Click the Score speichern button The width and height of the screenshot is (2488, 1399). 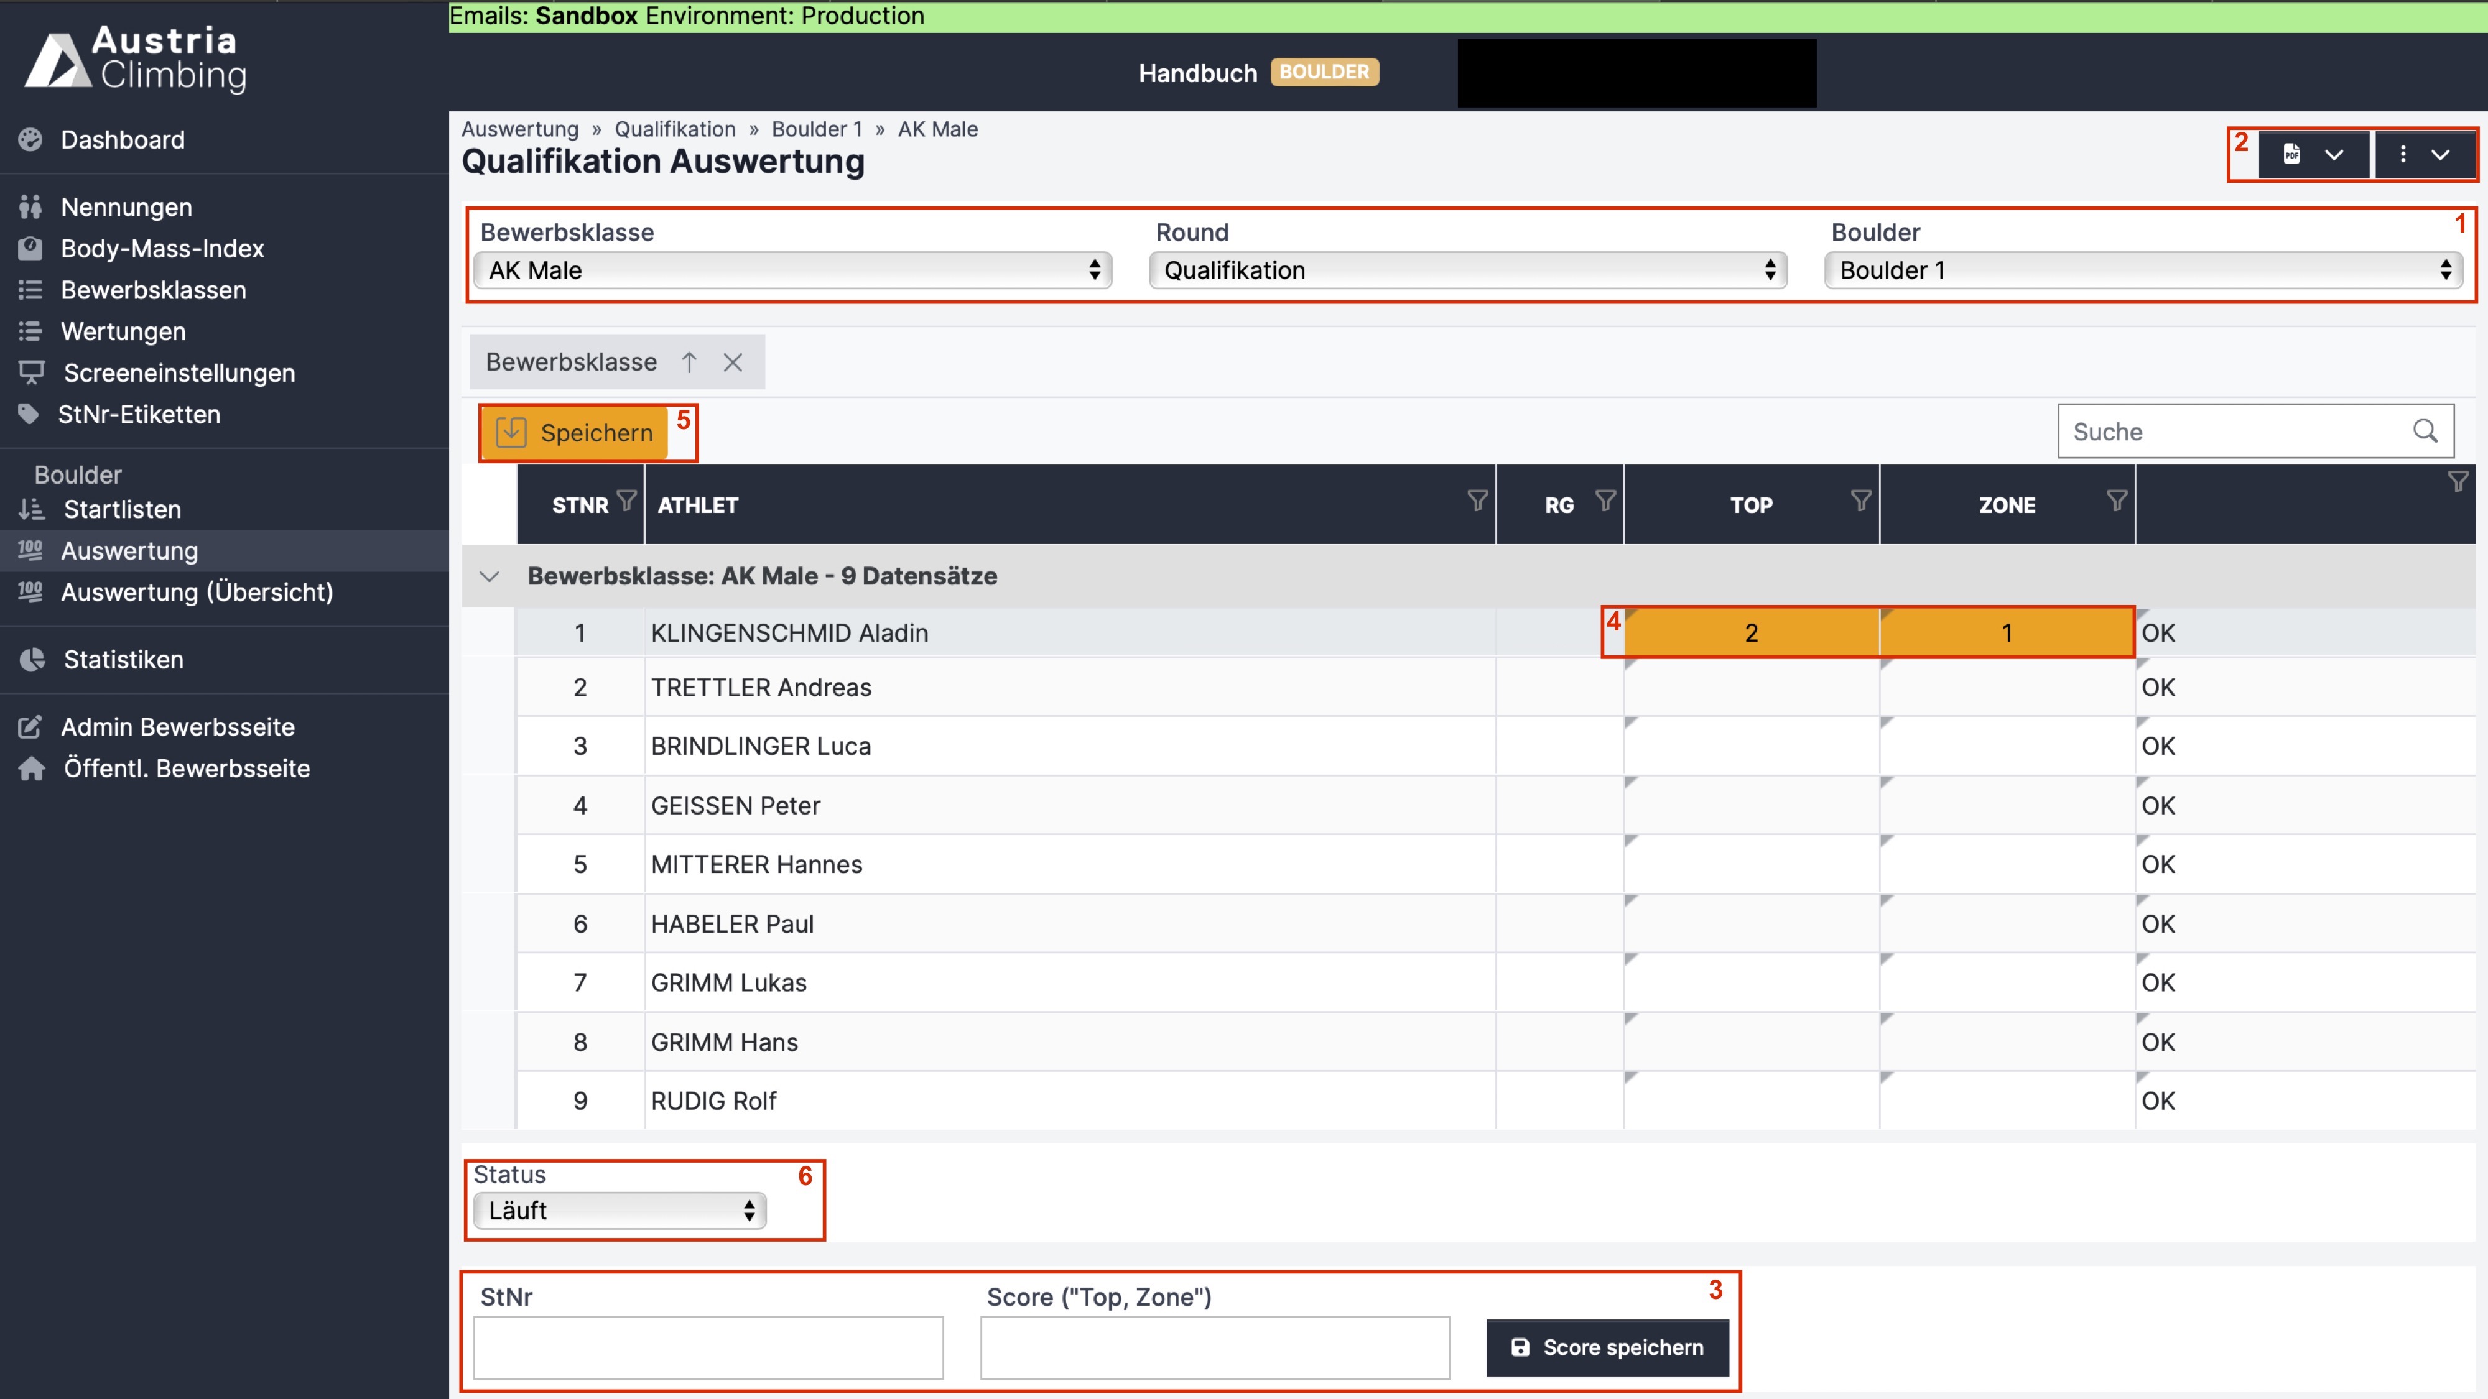(x=1607, y=1347)
